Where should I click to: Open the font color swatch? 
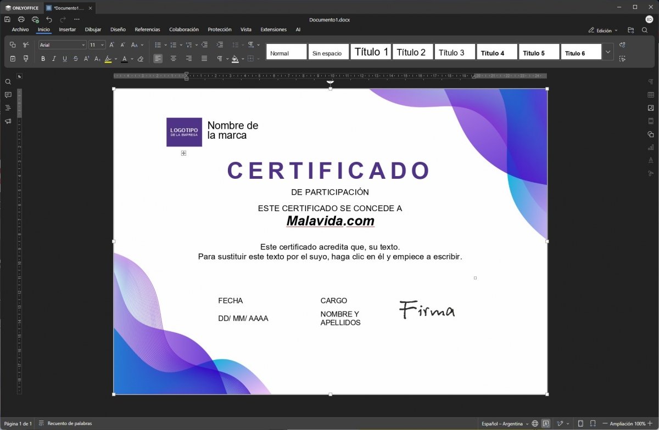125,59
